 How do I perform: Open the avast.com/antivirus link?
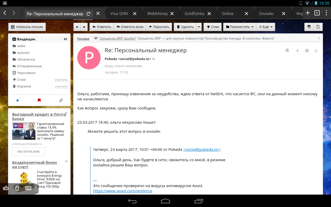[123, 191]
